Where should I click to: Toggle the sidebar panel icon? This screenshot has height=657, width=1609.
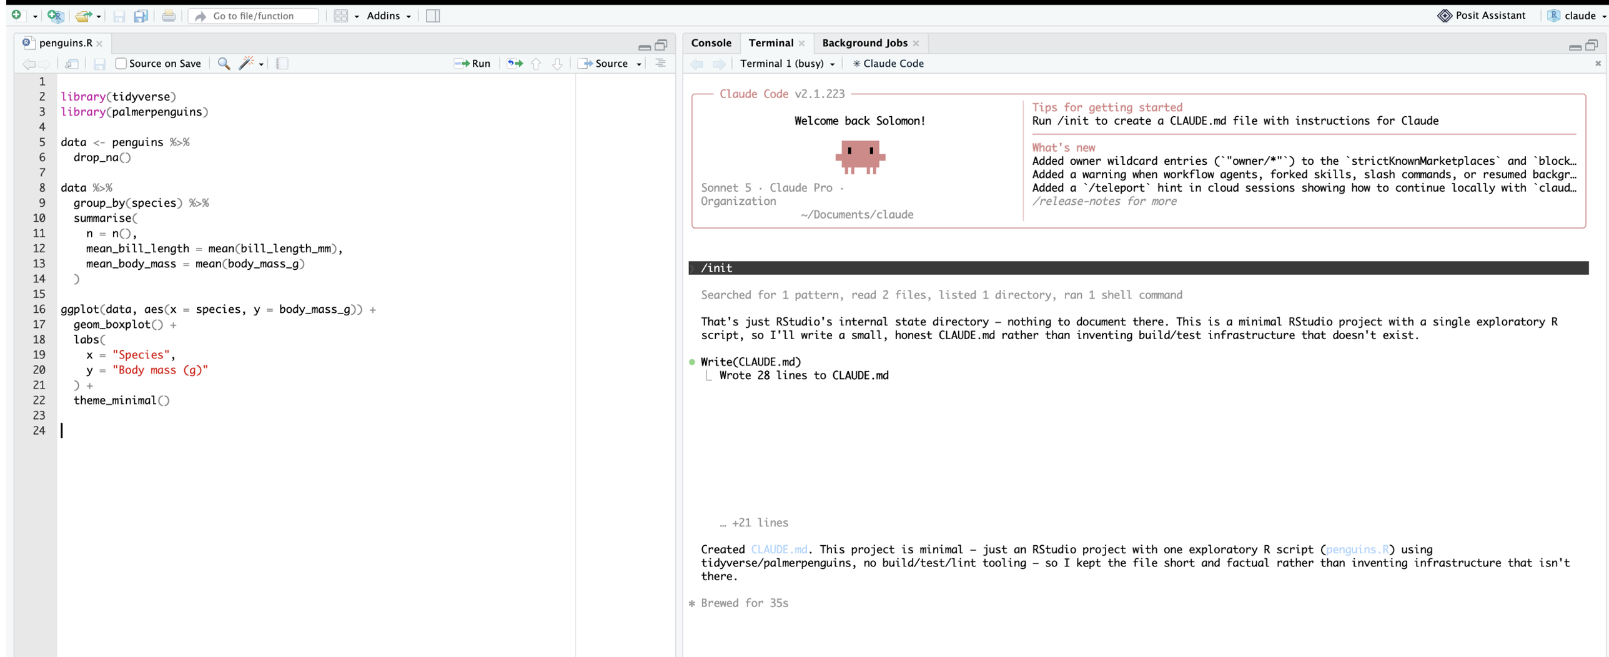pyautogui.click(x=433, y=16)
